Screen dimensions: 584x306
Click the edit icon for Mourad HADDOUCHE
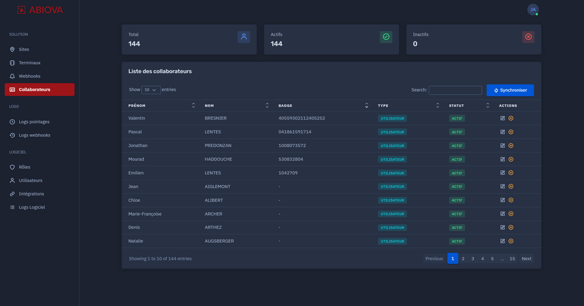coord(502,159)
